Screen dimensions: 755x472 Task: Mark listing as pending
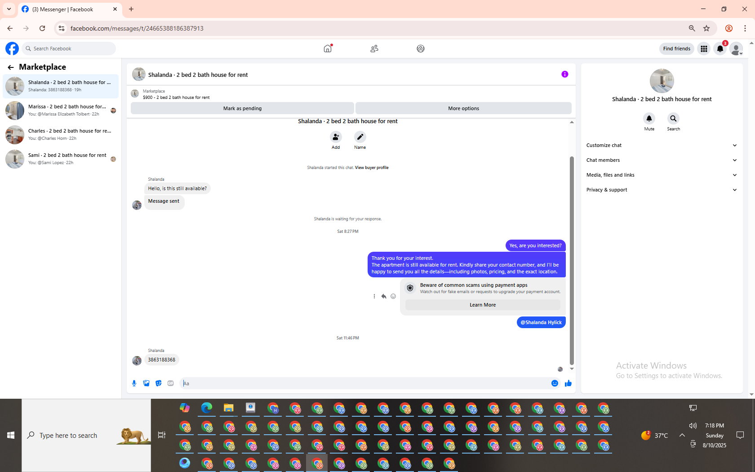(x=242, y=108)
